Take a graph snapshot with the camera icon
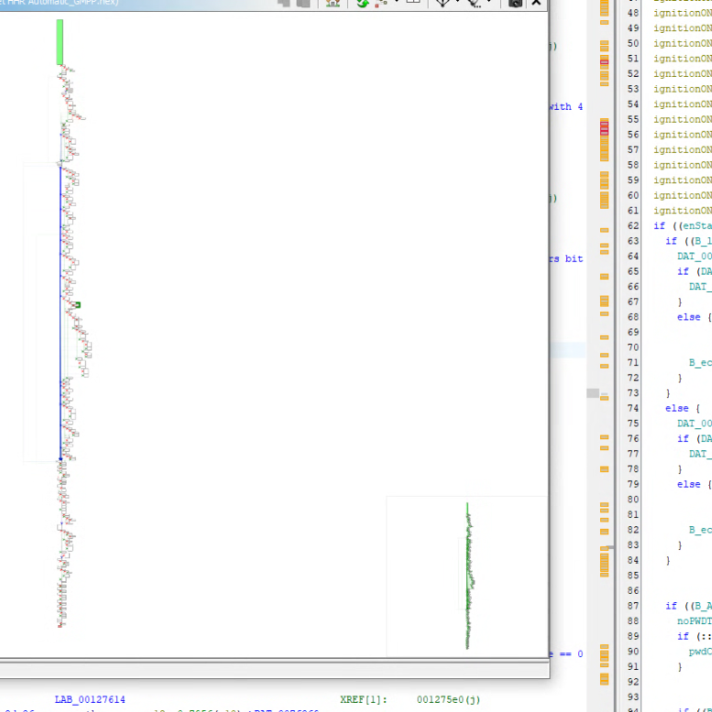 [515, 3]
